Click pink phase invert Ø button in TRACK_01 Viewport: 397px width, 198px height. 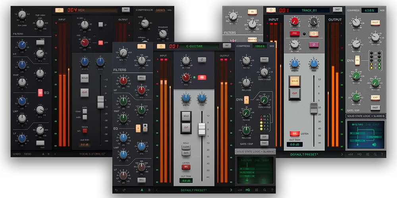pos(314,45)
